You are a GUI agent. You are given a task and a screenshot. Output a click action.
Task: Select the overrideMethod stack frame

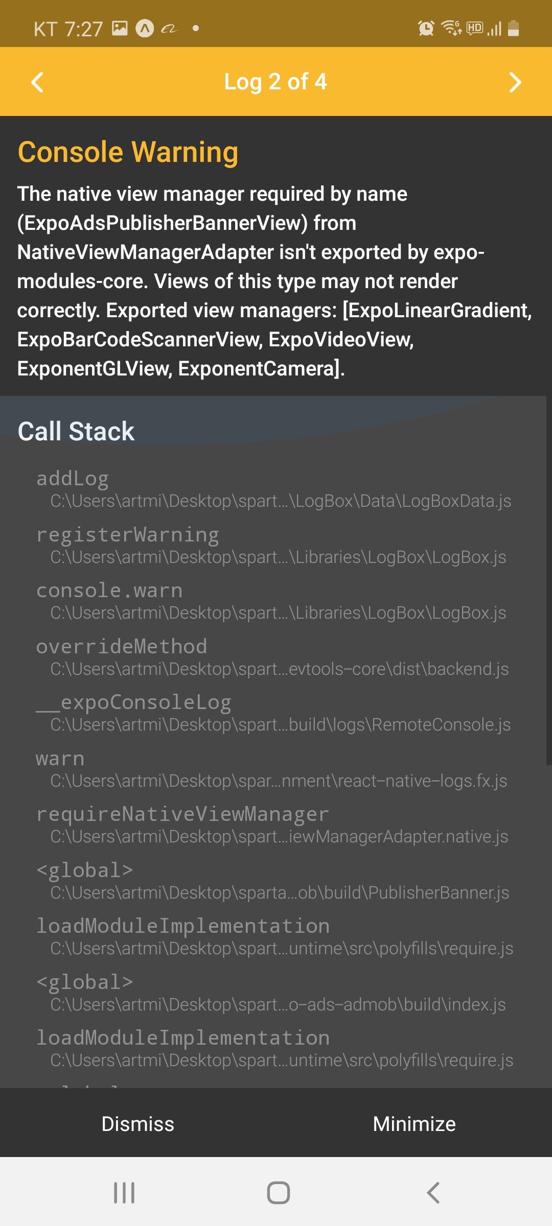274,657
